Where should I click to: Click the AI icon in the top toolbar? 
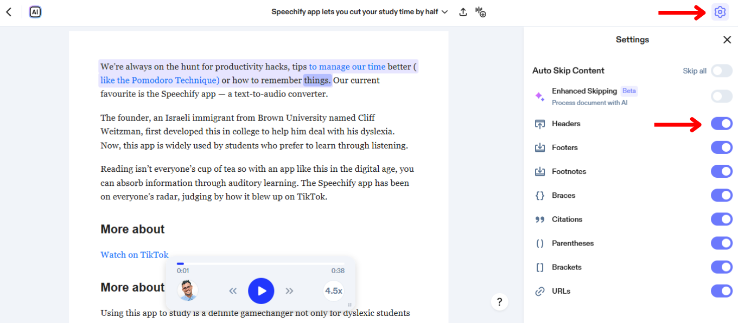coord(35,11)
